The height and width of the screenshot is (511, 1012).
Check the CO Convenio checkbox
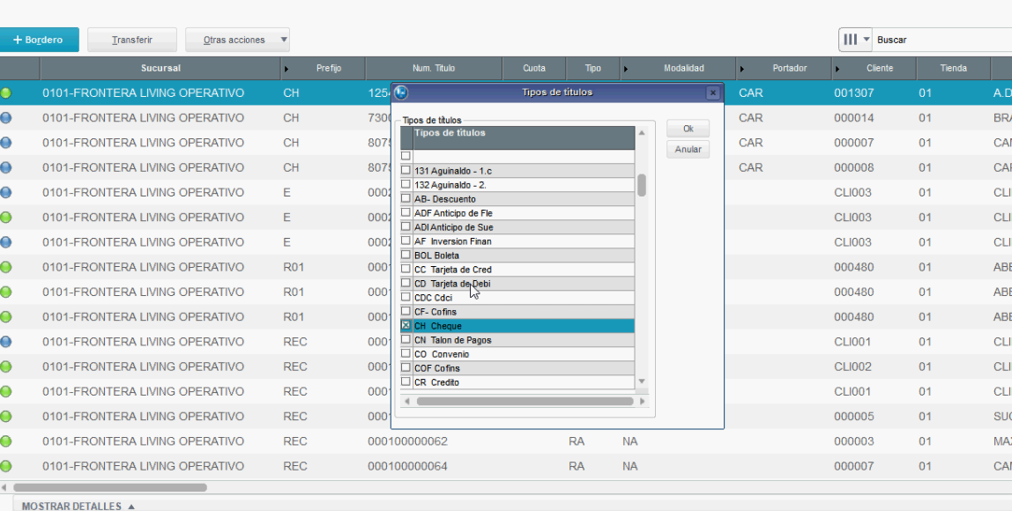406,353
